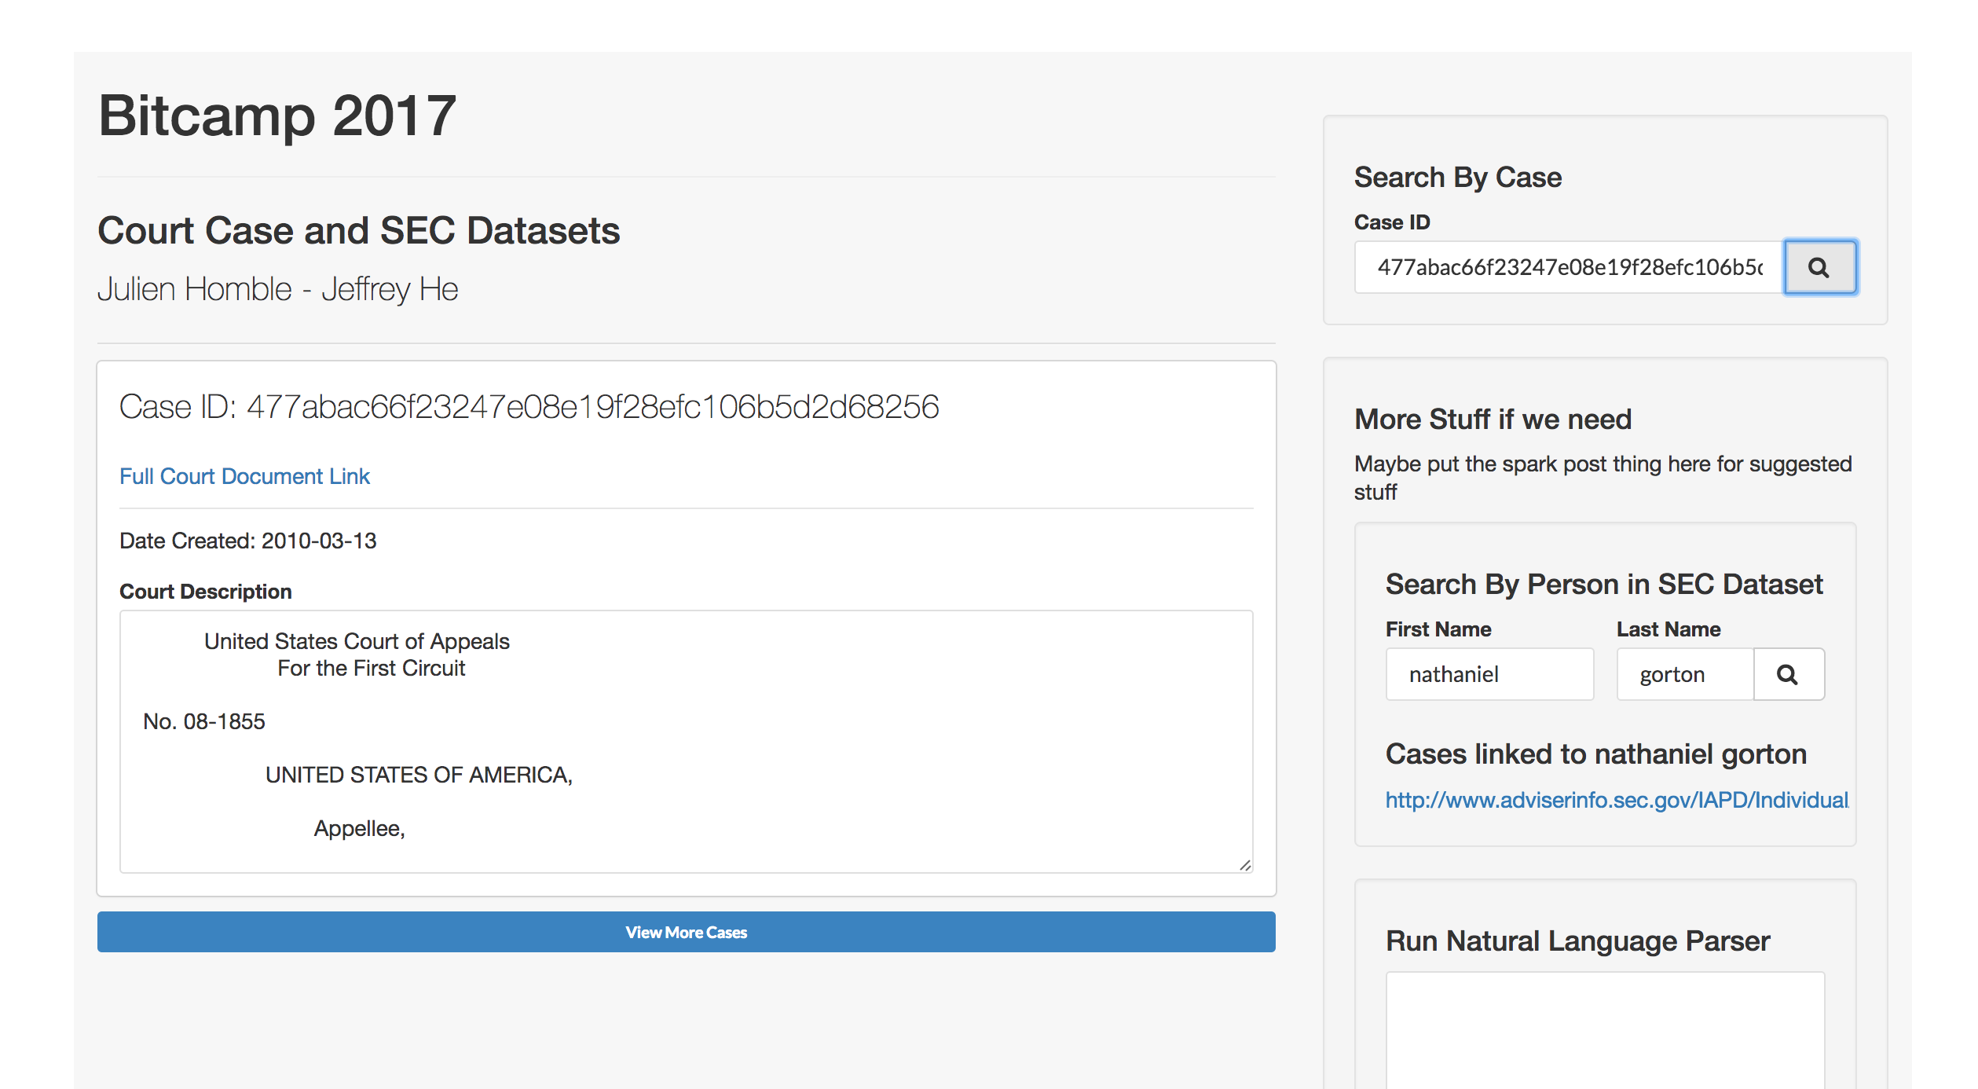Click the authors line Julien Homble - Jeffrey He

(277, 289)
